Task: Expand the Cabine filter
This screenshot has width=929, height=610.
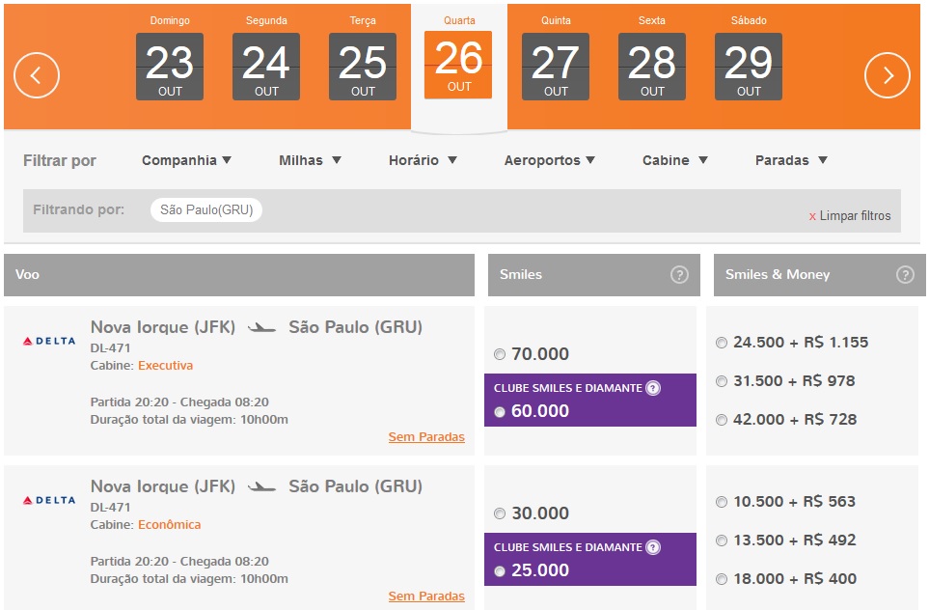Action: 675,160
